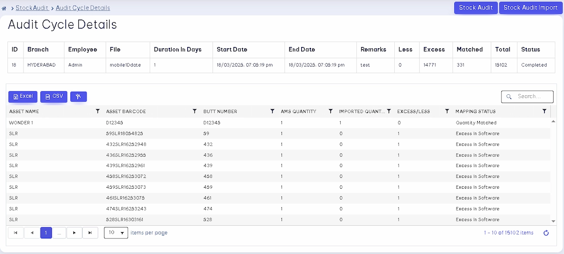The image size is (564, 254).
Task: Open filter for Mapping Status column
Action: tap(544, 111)
